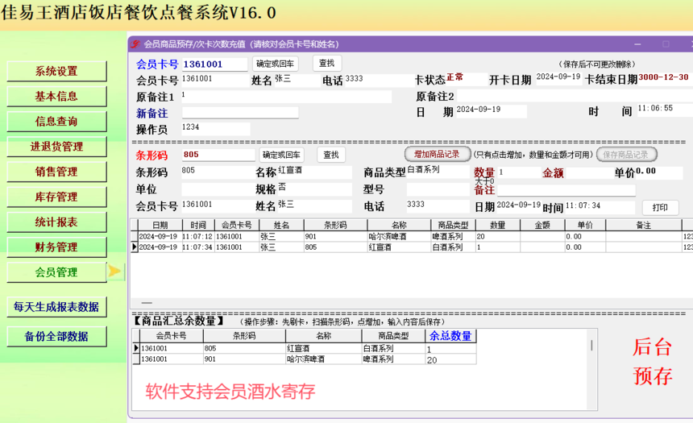The height and width of the screenshot is (423, 693).
Task: Click the 卡结束日期 value 3000-12-30
Action: (663, 77)
